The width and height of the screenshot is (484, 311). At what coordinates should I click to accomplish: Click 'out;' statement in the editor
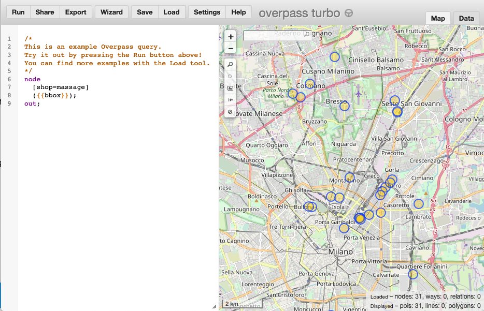[33, 103]
